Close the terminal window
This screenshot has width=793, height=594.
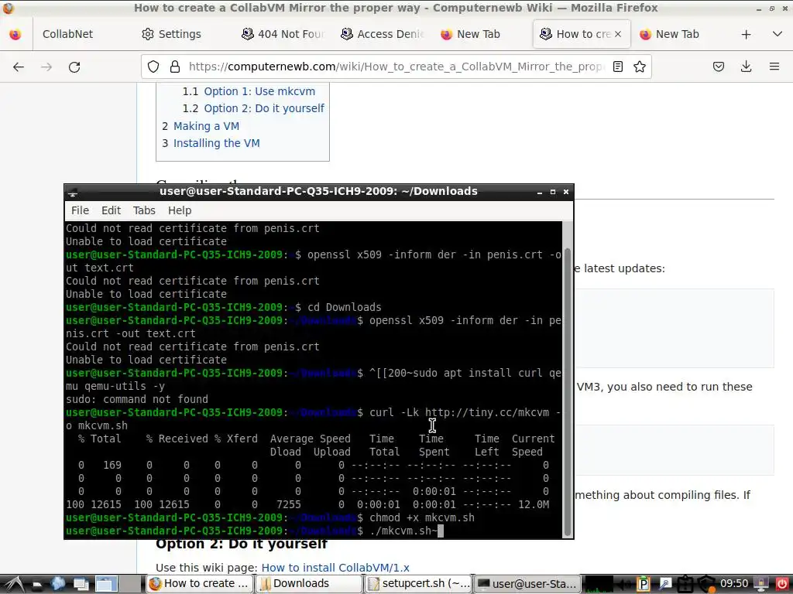566,192
